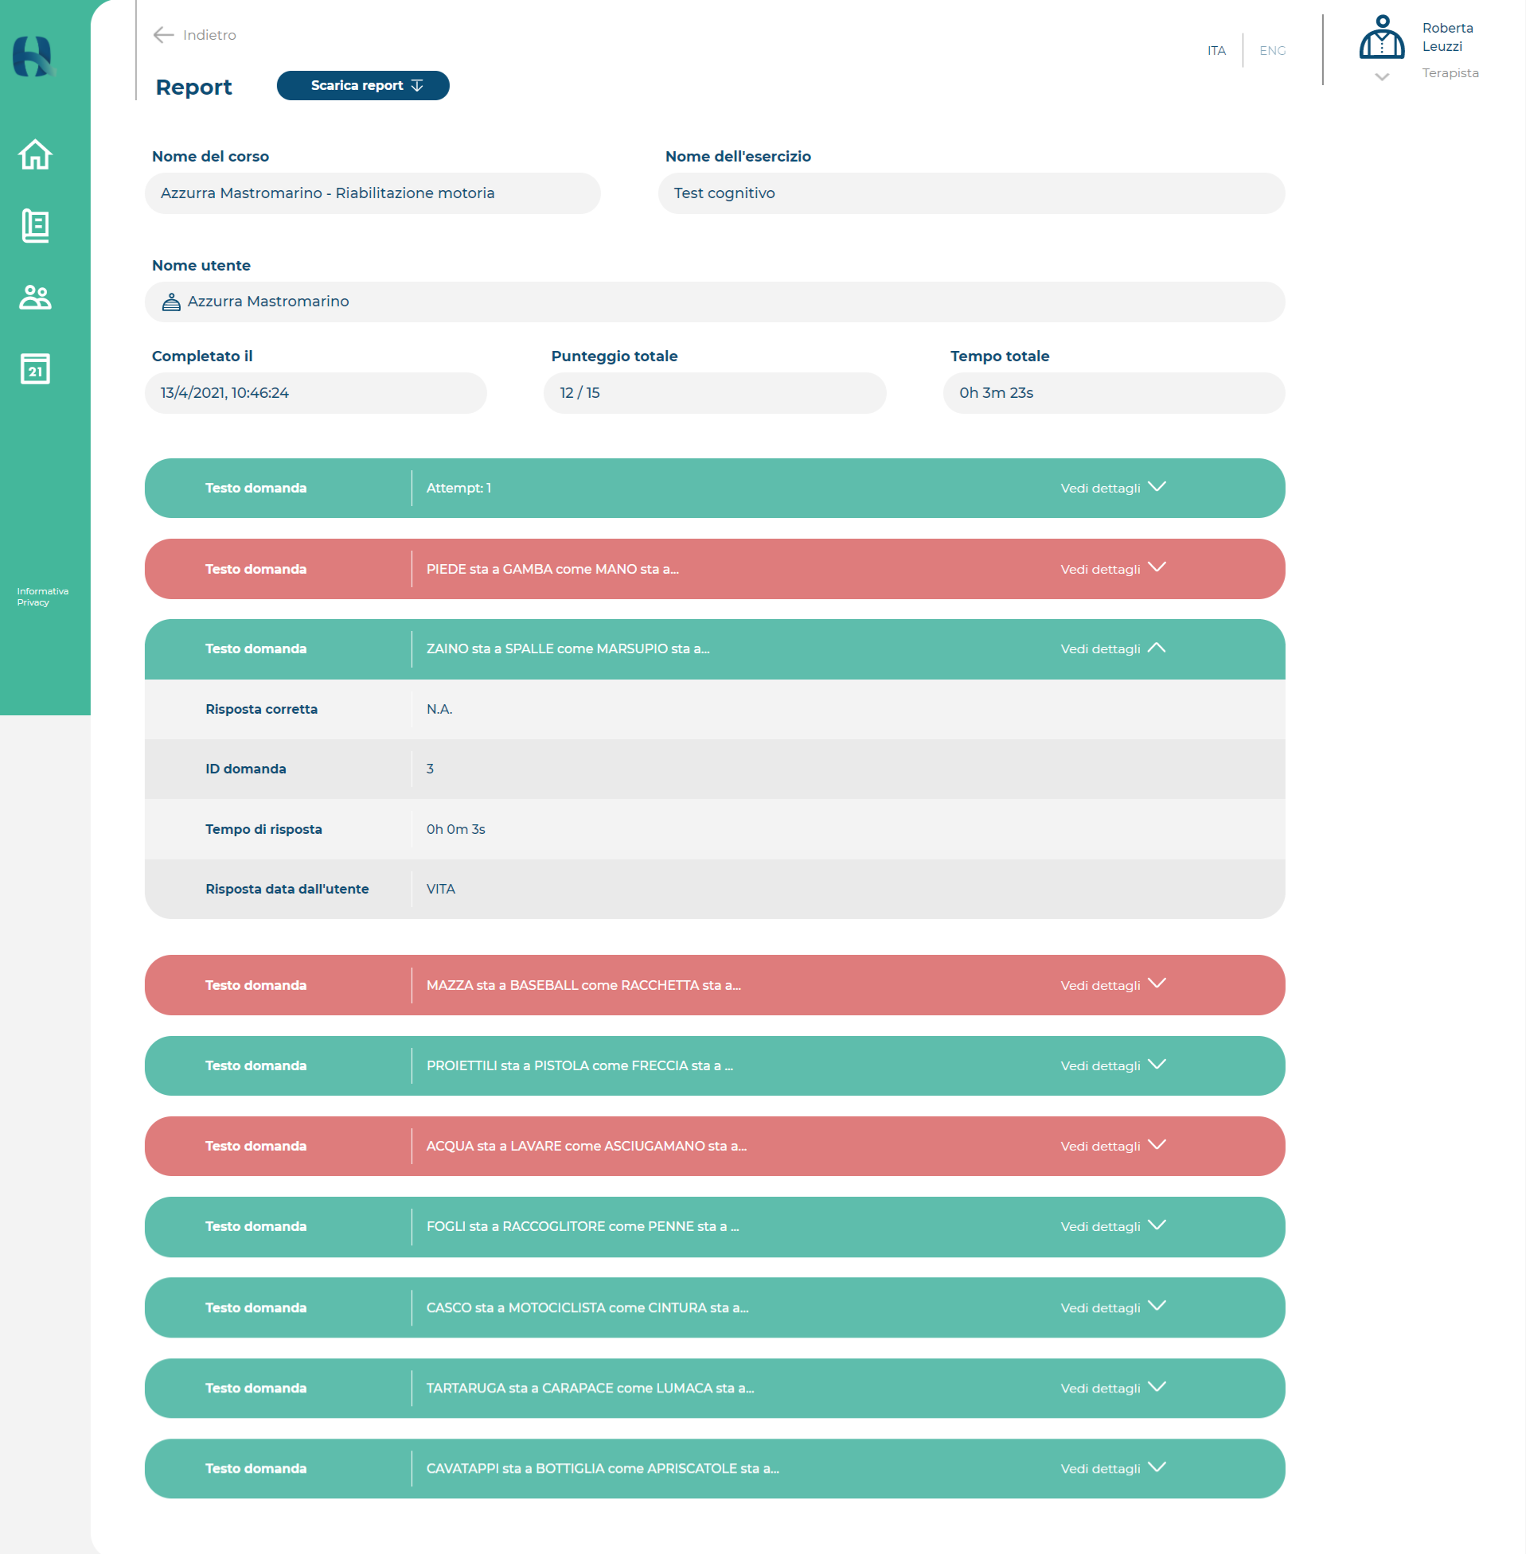Collapse the ZAINO sta a SPALLE details

pyautogui.click(x=1113, y=648)
